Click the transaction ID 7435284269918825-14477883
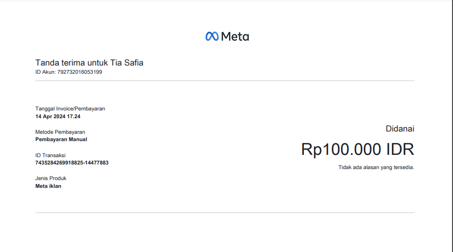 coord(72,163)
